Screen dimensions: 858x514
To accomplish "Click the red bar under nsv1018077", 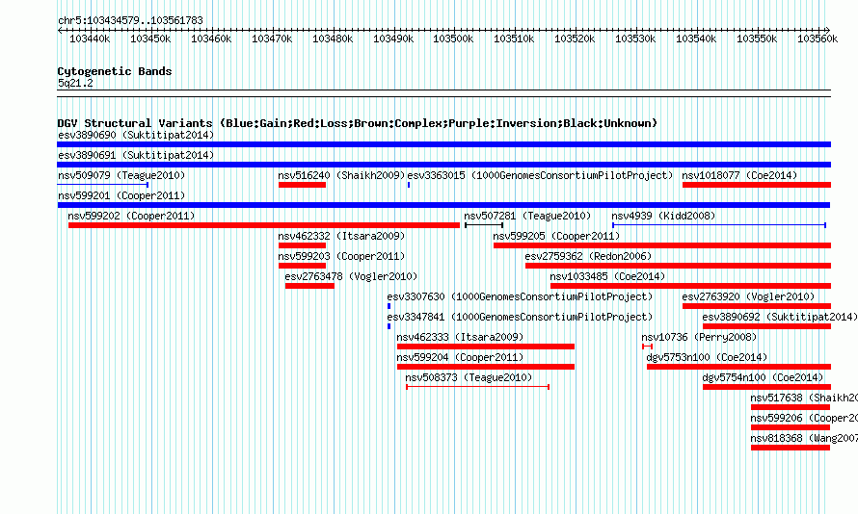I will (757, 185).
